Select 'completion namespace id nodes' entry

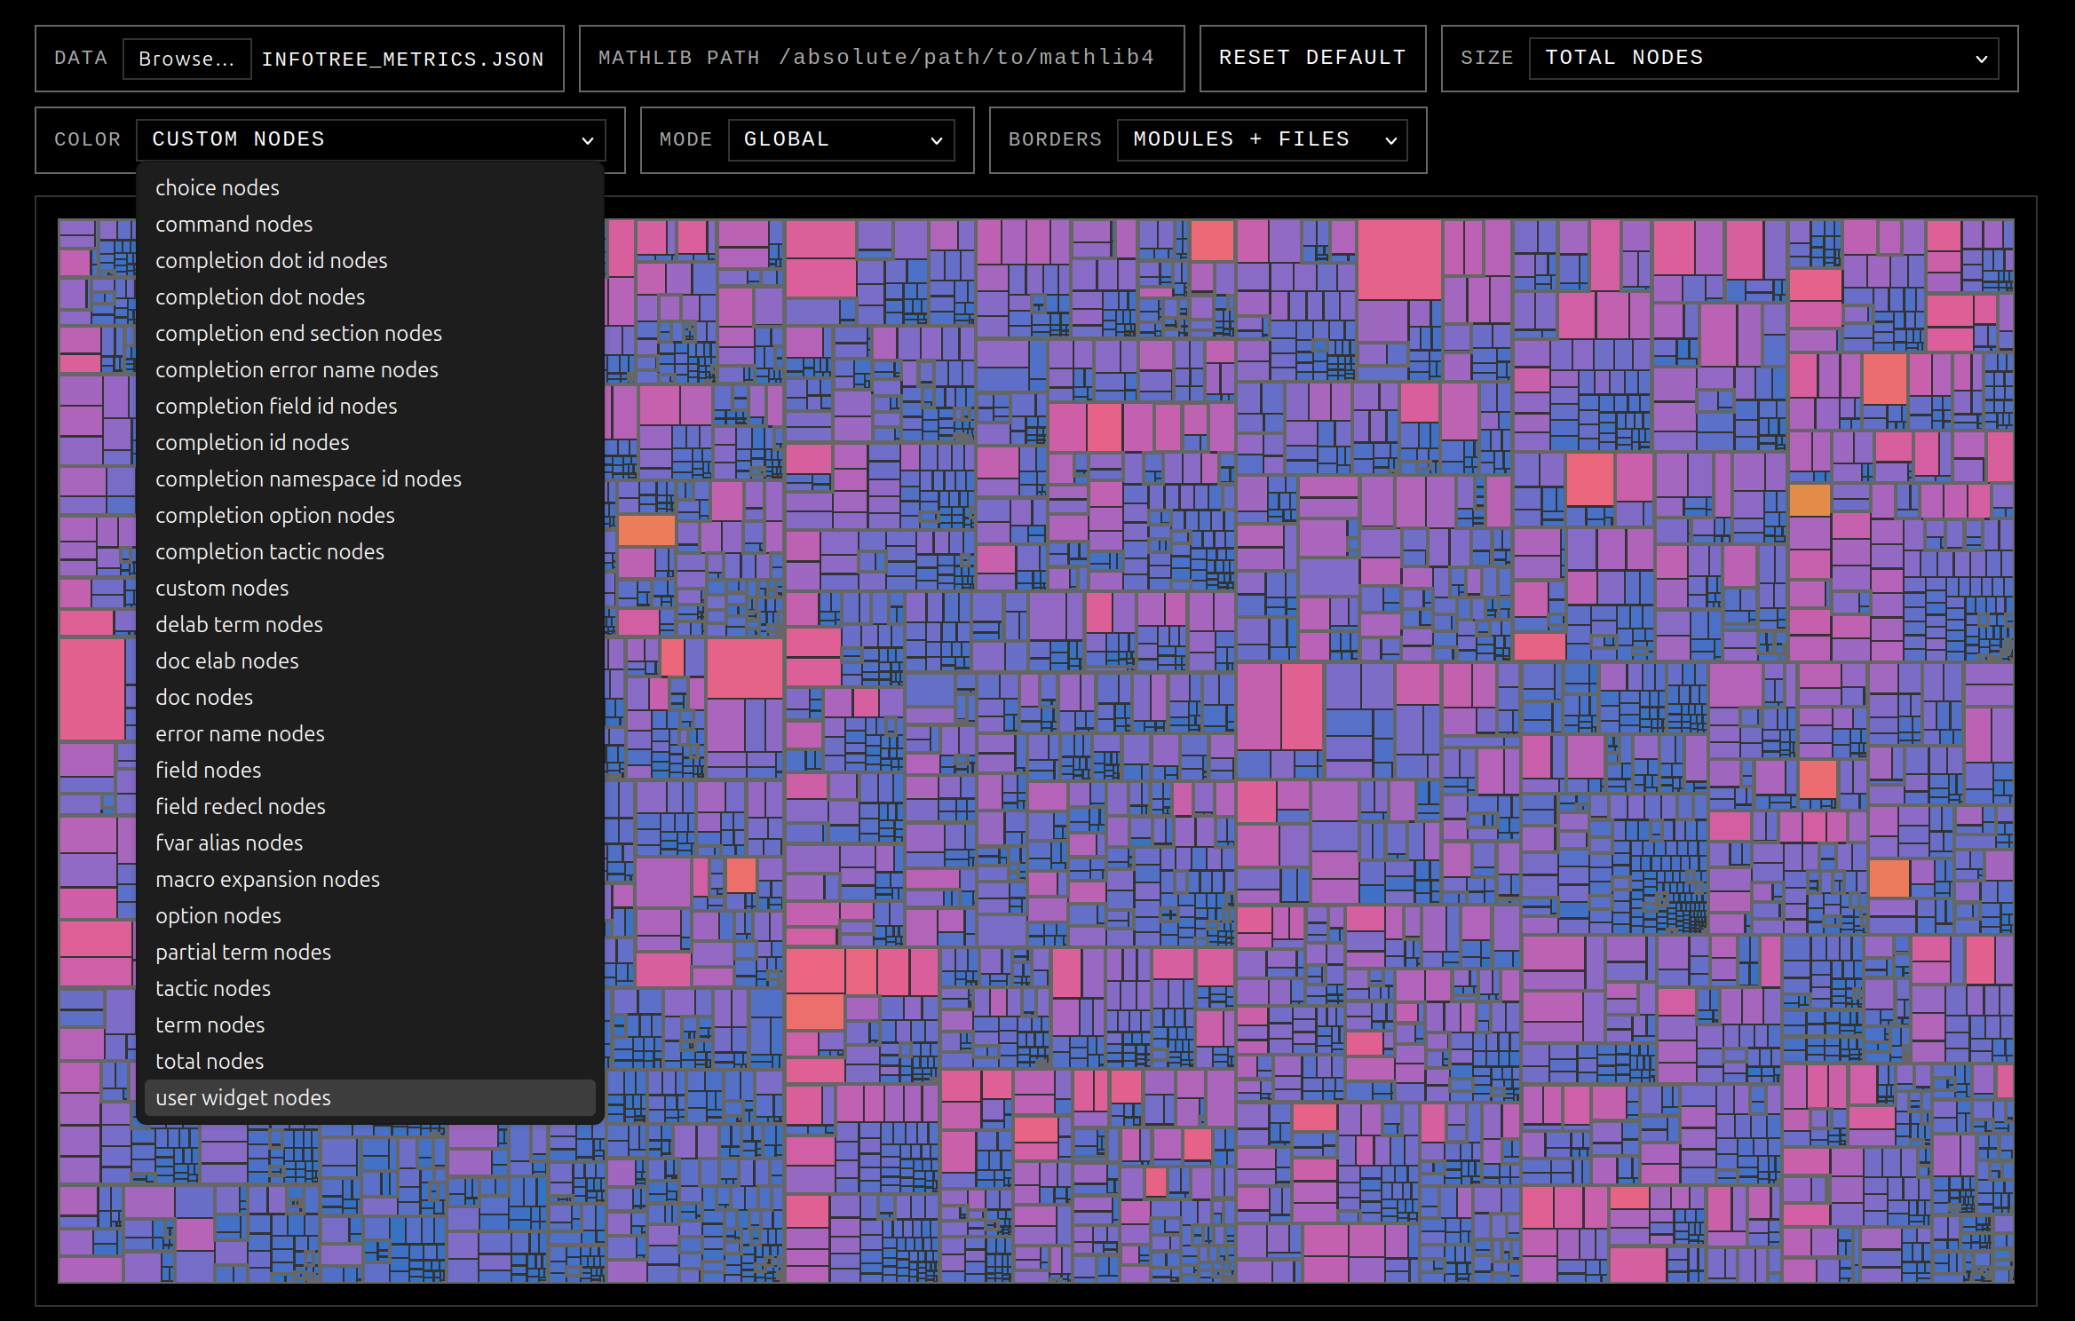pos(308,479)
